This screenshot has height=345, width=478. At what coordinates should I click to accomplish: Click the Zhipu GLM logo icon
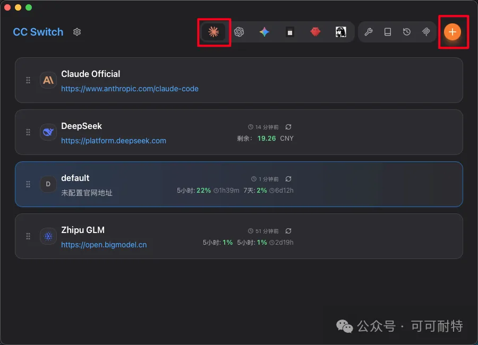click(48, 236)
